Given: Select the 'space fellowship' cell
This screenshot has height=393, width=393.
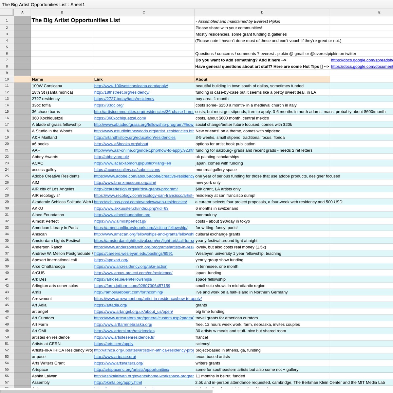Looking at the screenshot, I should pos(262,279).
